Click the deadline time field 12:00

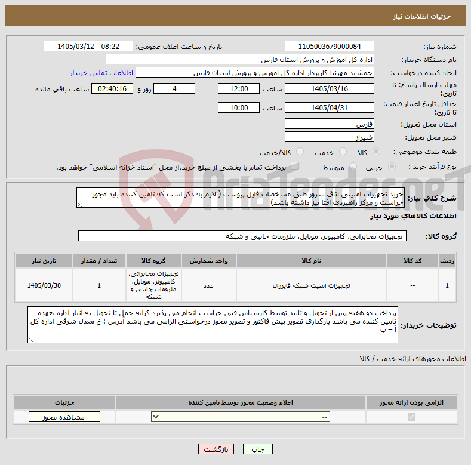coord(239,88)
